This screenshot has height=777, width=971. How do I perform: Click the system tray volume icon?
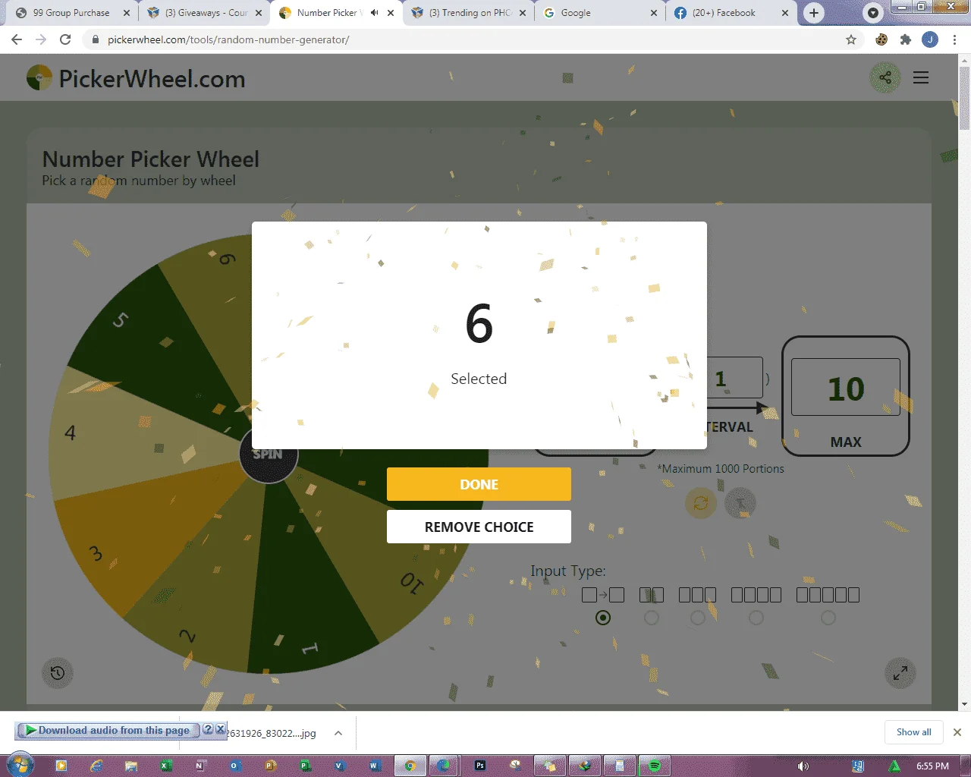803,766
